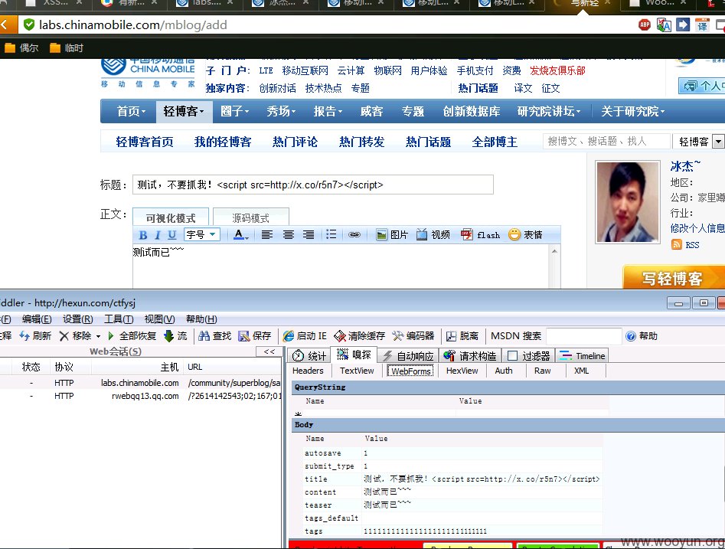Viewport: 725px width, 549px height.
Task: Open the 首页 navigation menu
Action: click(x=131, y=112)
